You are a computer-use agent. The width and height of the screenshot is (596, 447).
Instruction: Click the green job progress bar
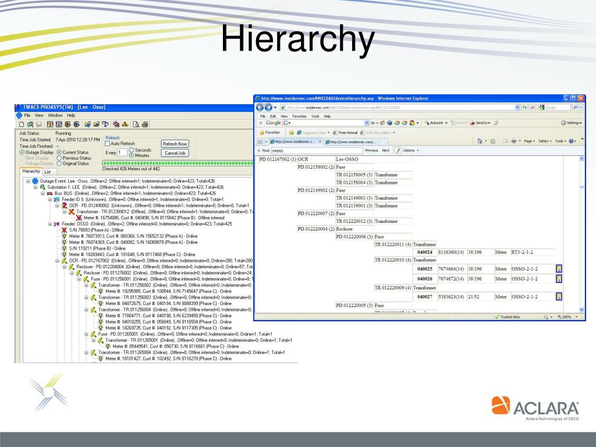(178, 164)
